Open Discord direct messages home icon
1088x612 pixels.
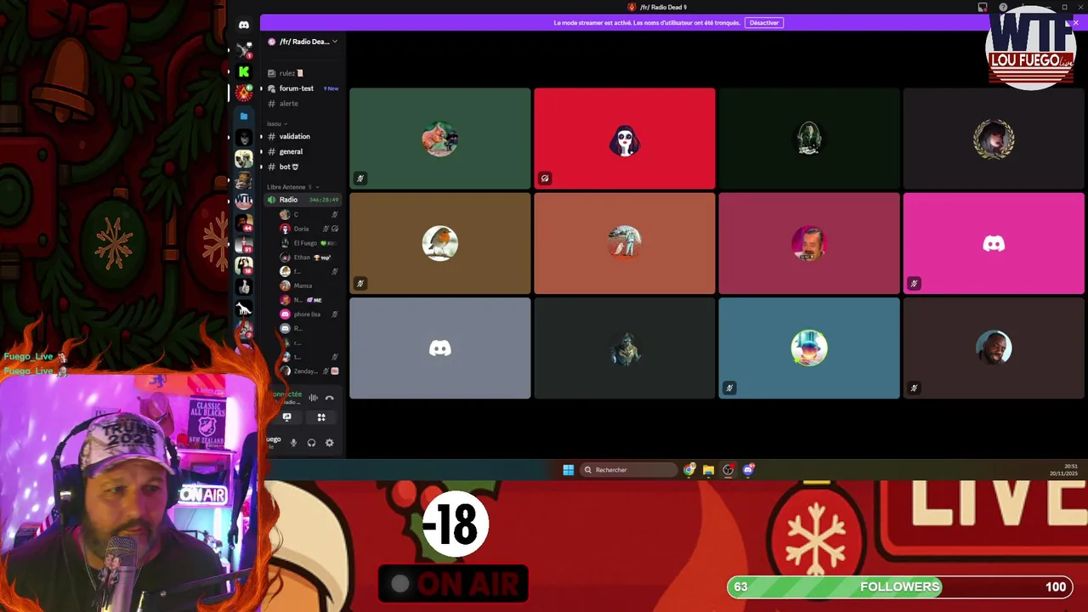click(244, 25)
